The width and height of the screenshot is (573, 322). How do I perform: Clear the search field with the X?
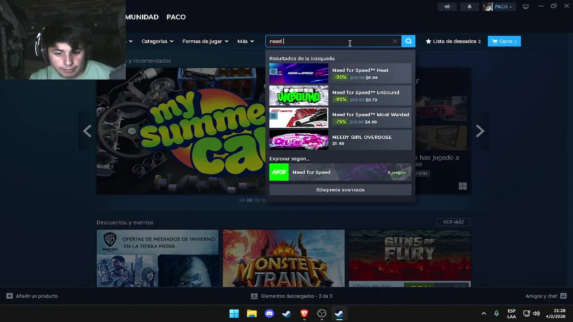[395, 41]
